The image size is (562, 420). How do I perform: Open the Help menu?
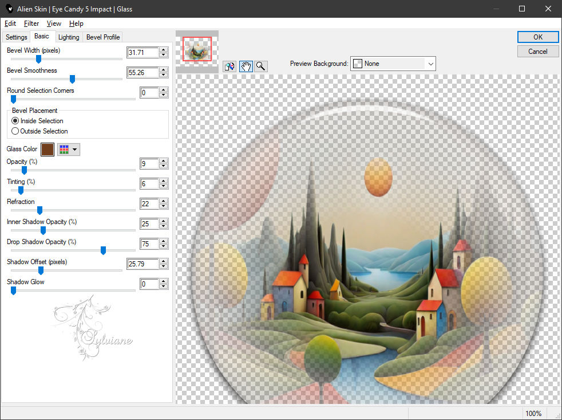[x=76, y=23]
